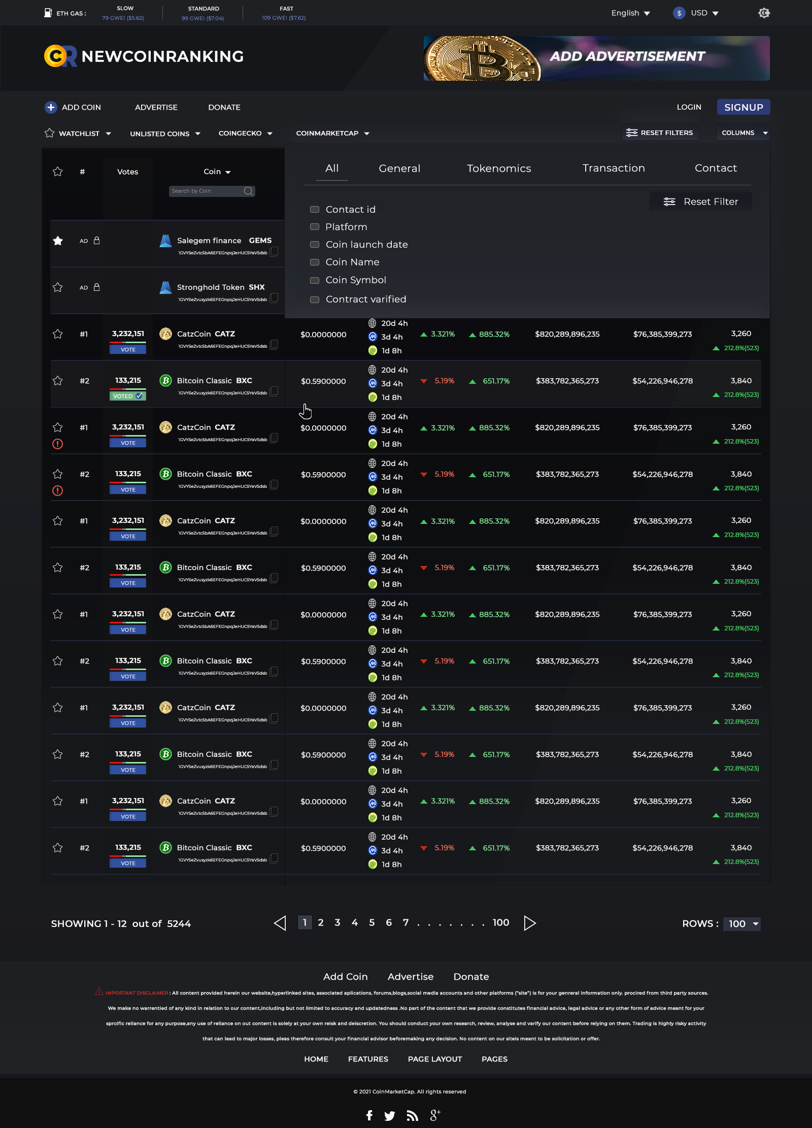
Task: Click the search magnifier in coin search
Action: (x=248, y=191)
